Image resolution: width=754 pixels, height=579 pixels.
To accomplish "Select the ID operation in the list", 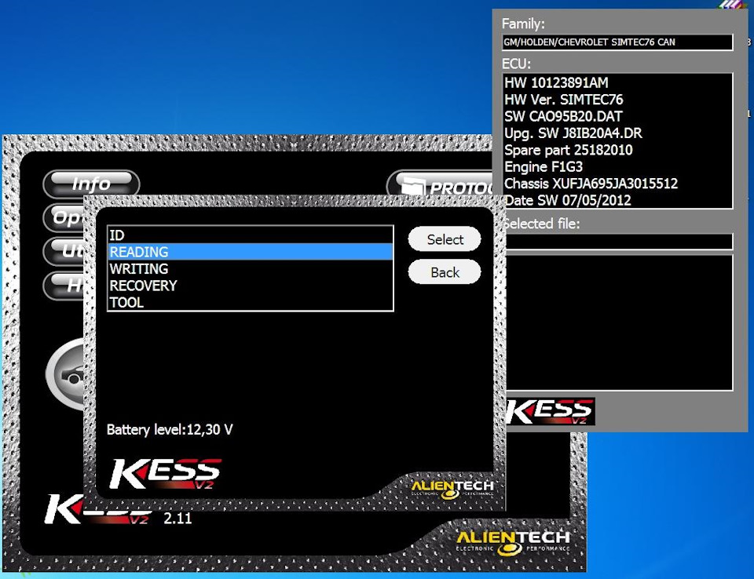I will pos(250,235).
